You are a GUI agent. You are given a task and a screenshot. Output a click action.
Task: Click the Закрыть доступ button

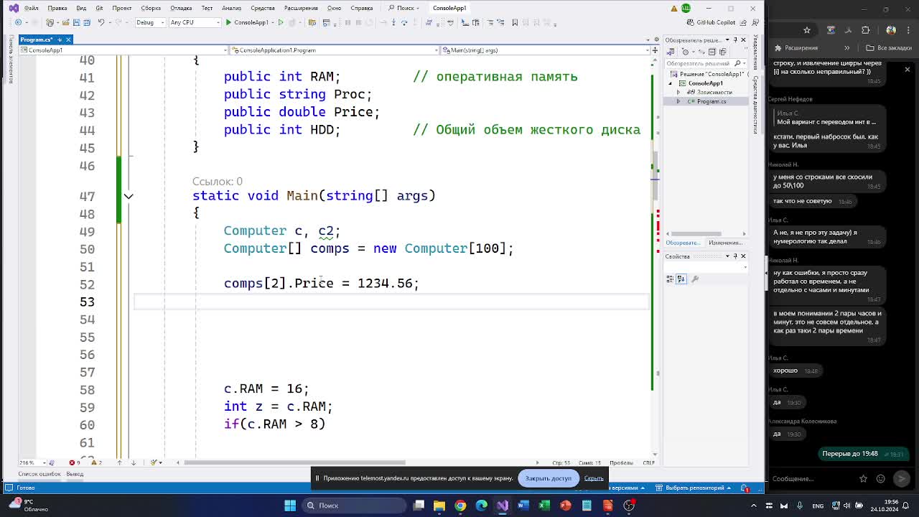tap(548, 478)
